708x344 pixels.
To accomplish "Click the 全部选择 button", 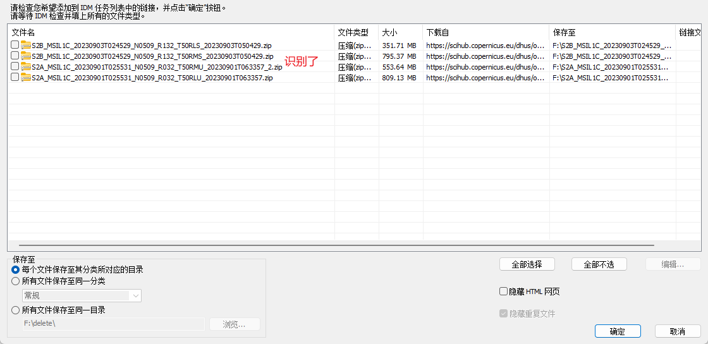I will 527,264.
